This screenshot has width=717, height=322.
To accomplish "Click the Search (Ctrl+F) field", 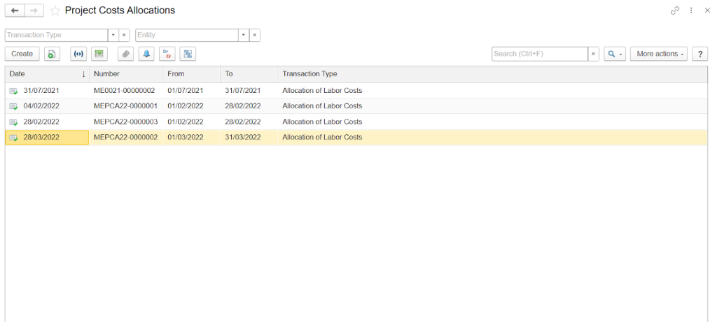I will [540, 54].
